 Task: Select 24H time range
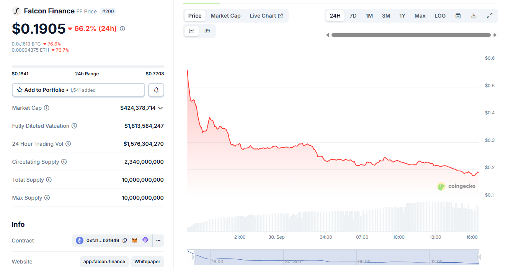pos(335,16)
